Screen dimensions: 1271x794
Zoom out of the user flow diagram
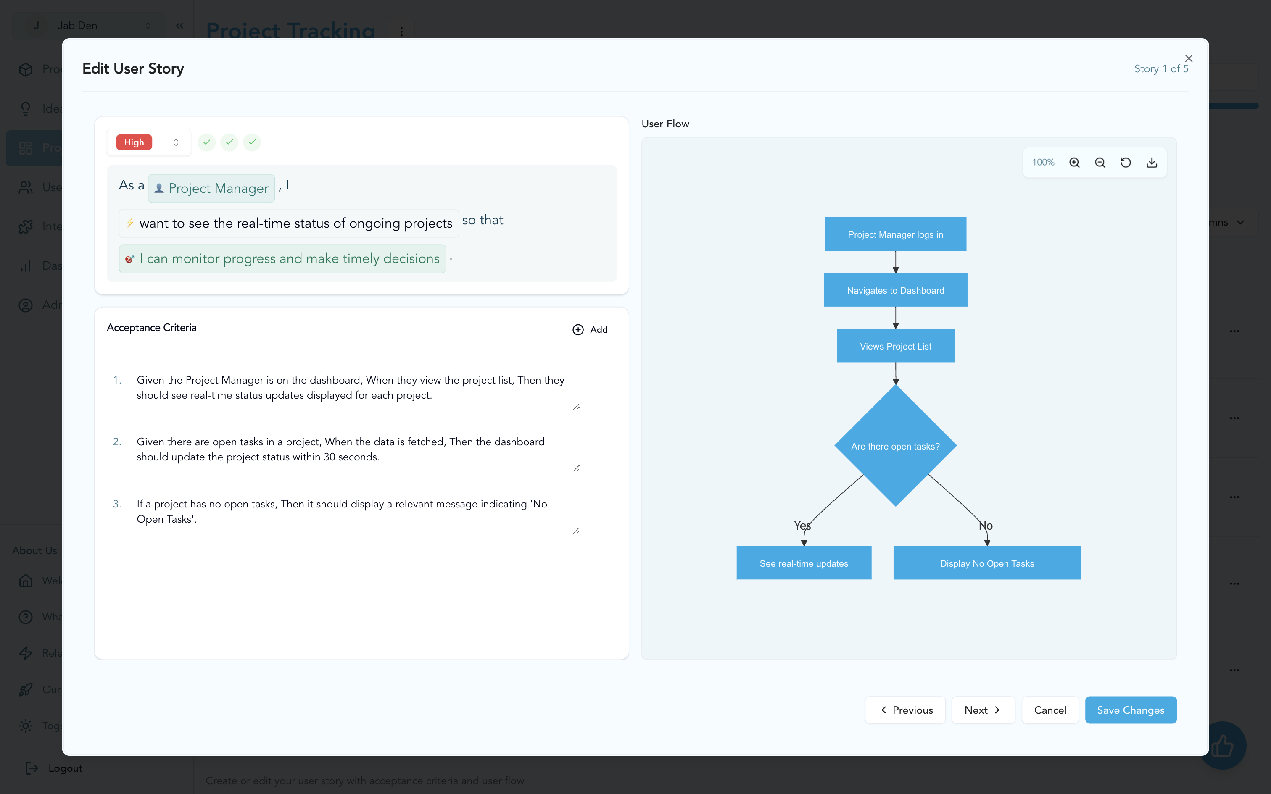(x=1100, y=163)
